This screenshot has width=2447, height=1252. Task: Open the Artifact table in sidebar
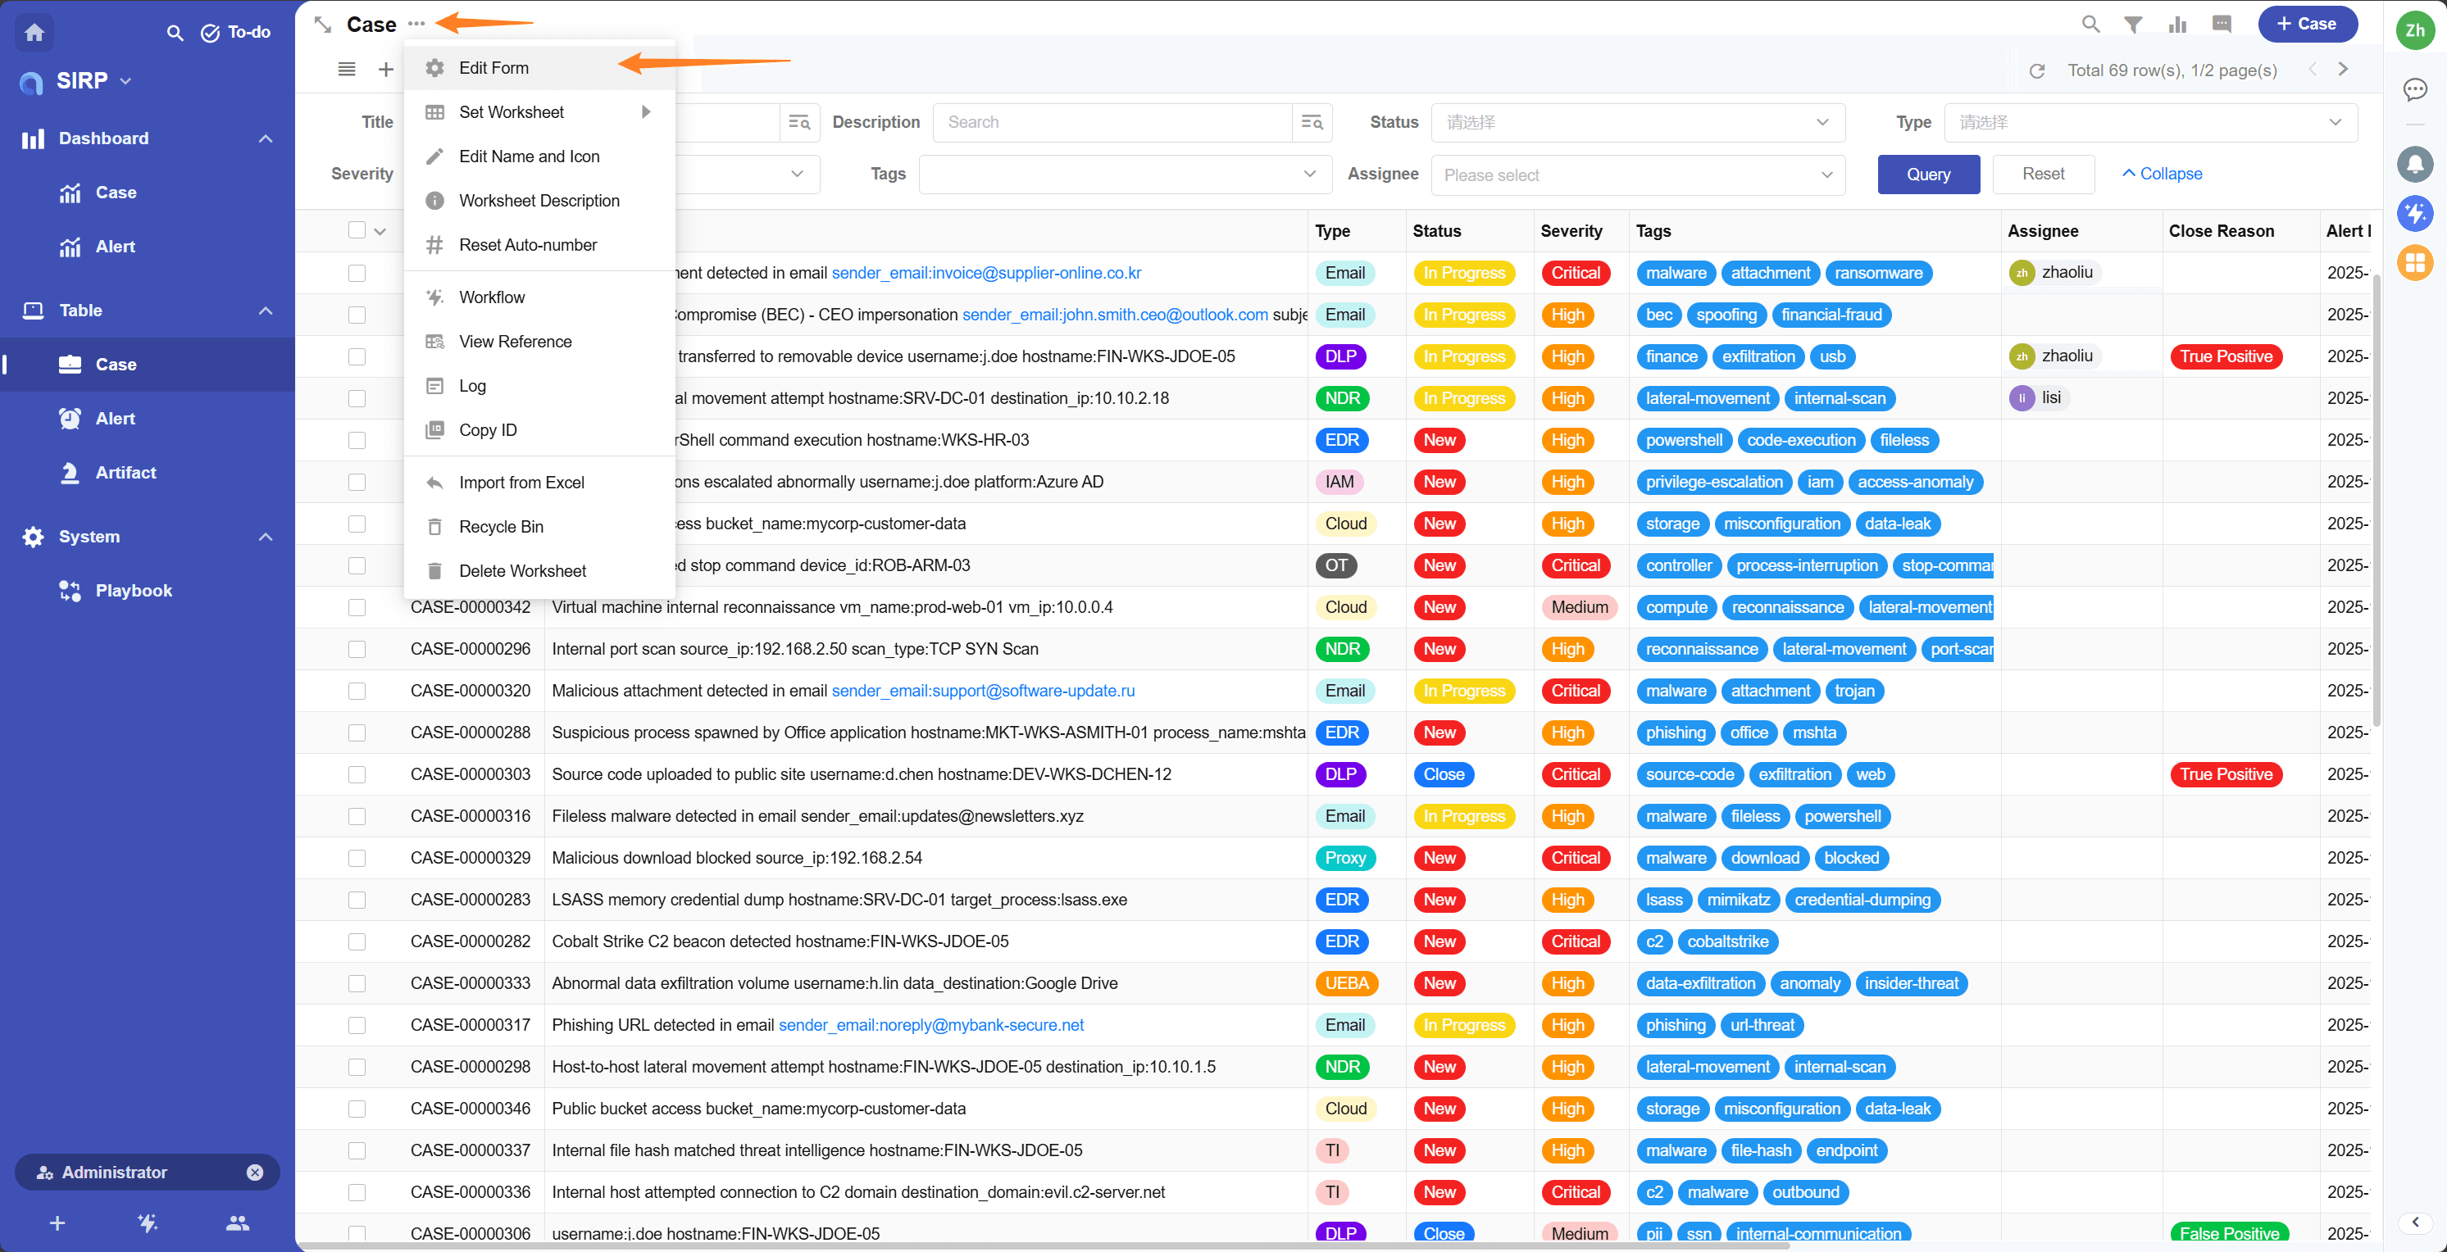125,473
